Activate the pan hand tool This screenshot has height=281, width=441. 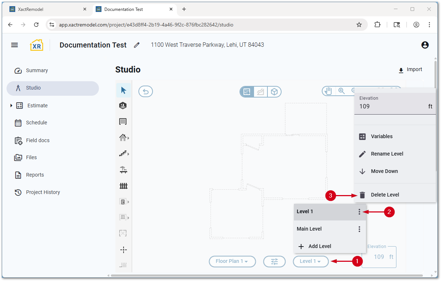click(328, 91)
